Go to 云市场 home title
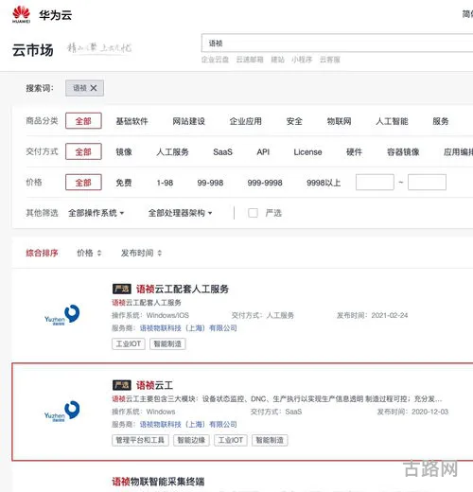Screen dimensions: 473x492 point(33,50)
